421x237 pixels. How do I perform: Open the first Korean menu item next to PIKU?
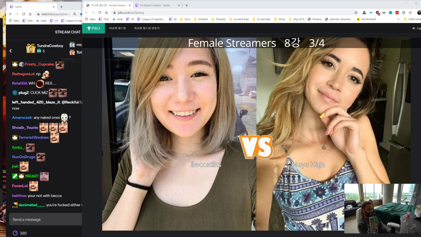pos(117,28)
